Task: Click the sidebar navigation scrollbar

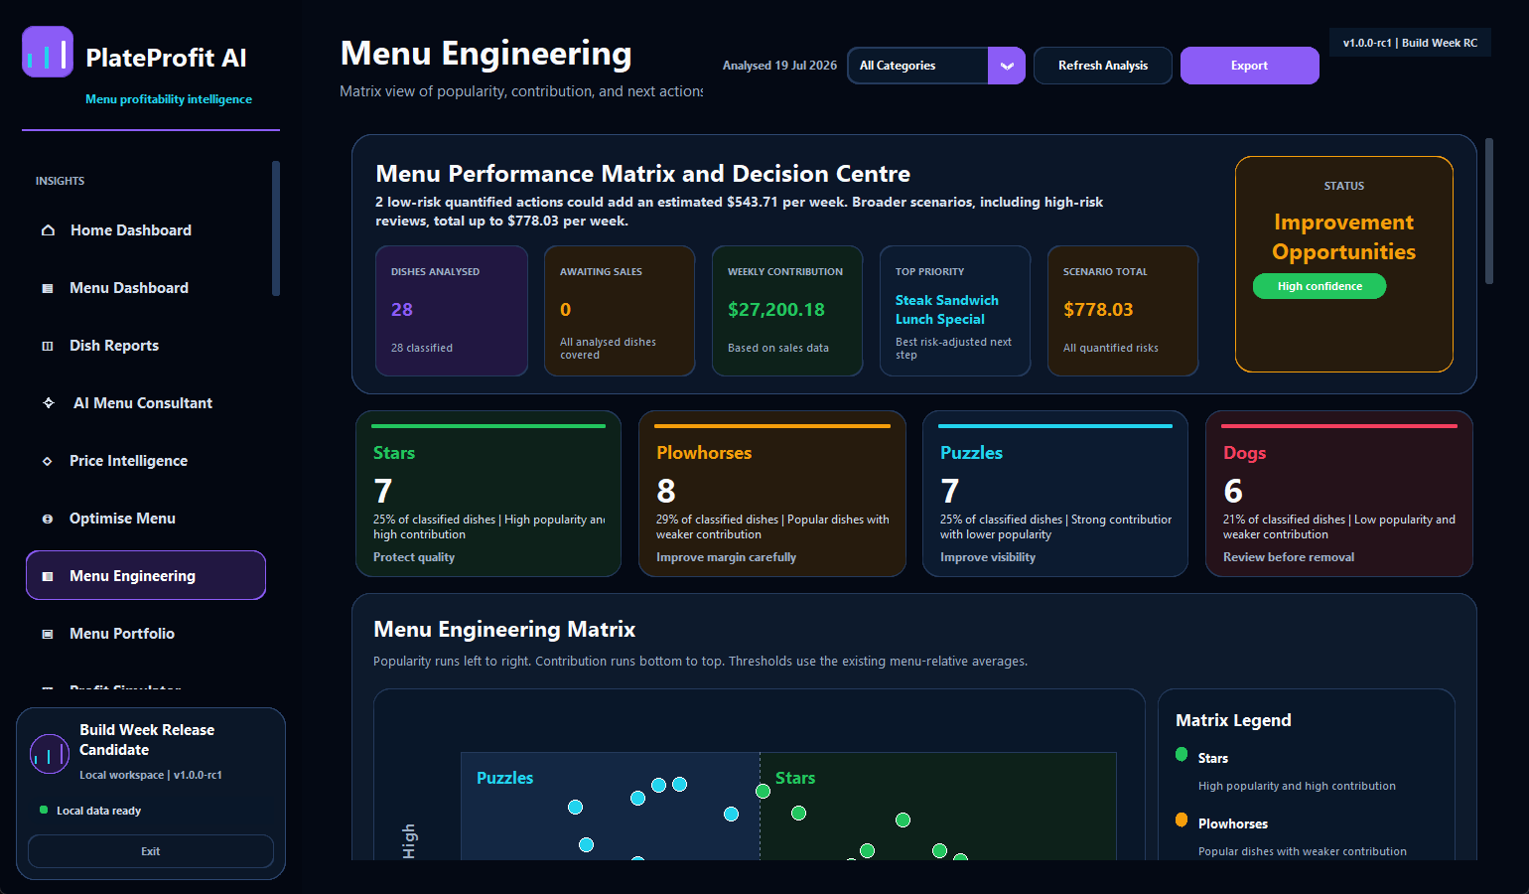Action: click(276, 228)
